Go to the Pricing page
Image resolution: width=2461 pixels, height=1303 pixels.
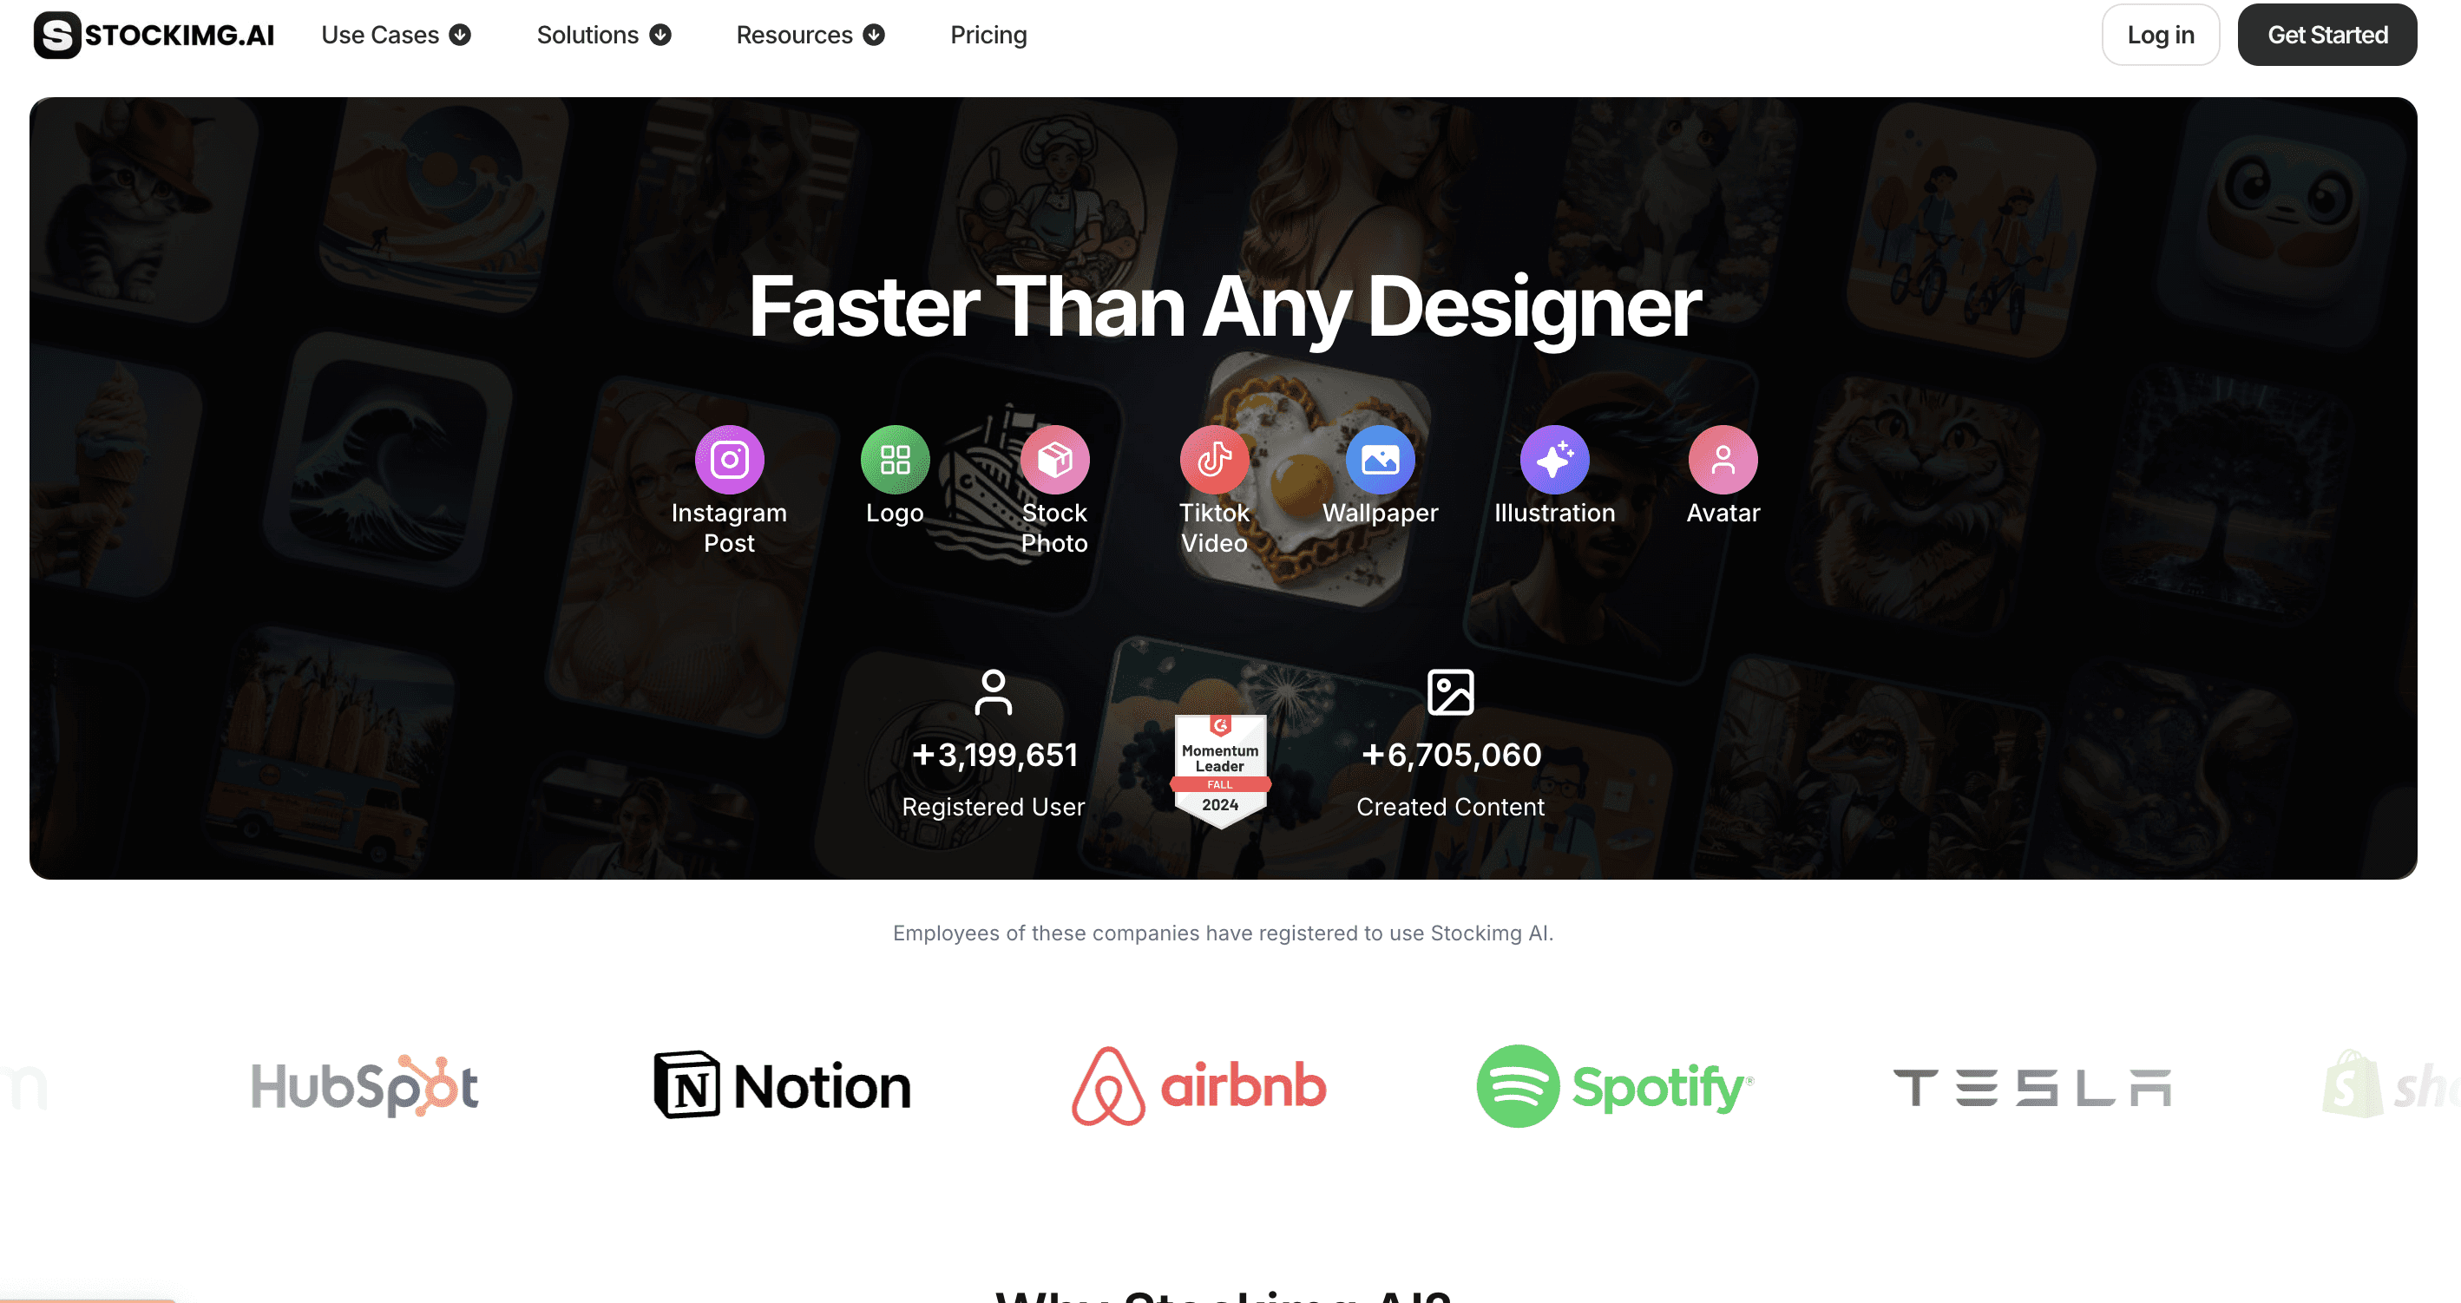988,36
